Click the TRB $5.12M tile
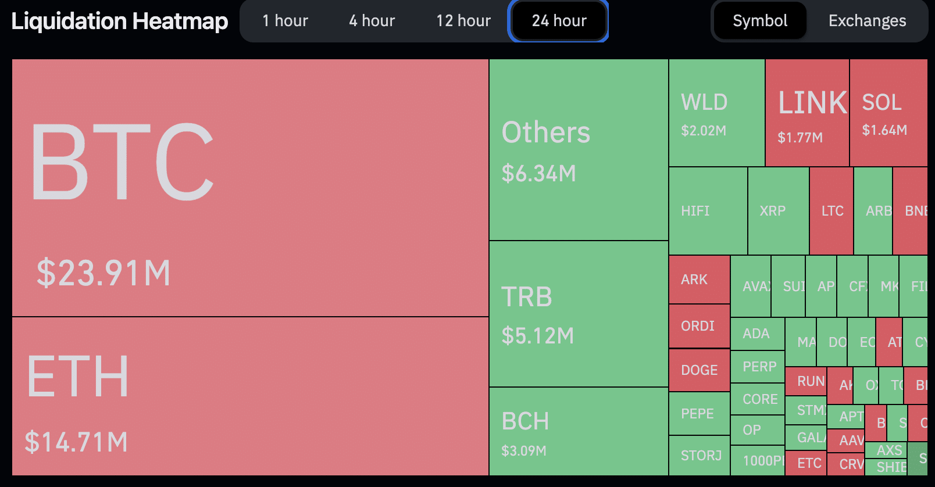Image resolution: width=935 pixels, height=487 pixels. (579, 314)
